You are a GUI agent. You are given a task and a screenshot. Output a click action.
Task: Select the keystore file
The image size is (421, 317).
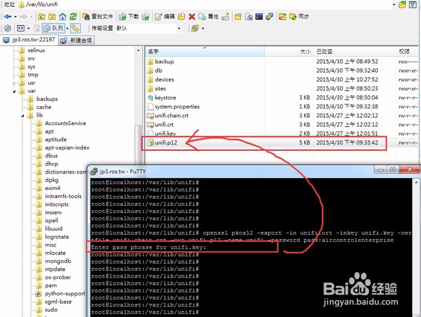[x=165, y=97]
